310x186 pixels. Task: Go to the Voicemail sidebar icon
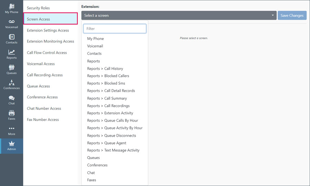[x=11, y=22]
